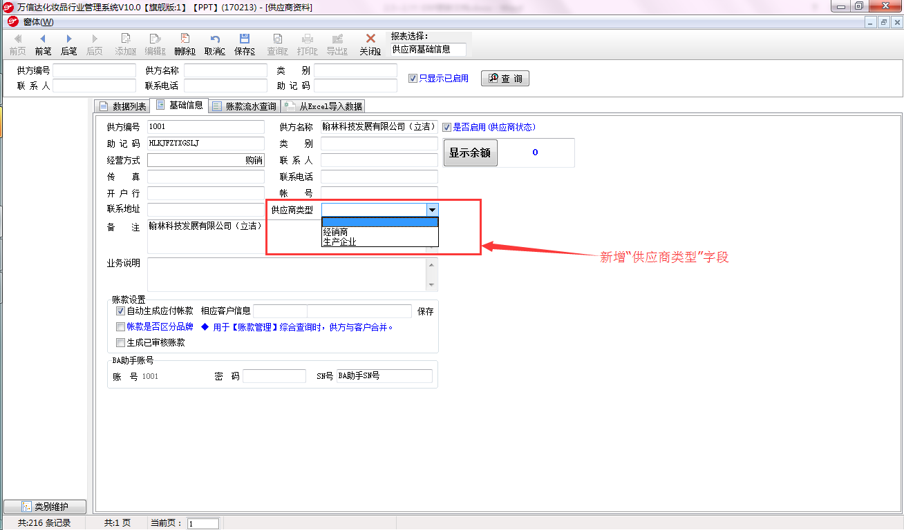Print with the 打印 toolbar icon

click(307, 44)
